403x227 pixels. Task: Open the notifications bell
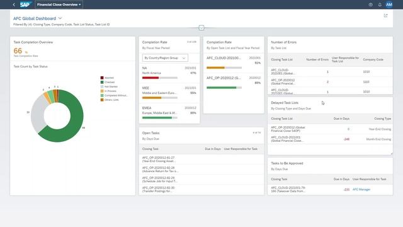380,4
